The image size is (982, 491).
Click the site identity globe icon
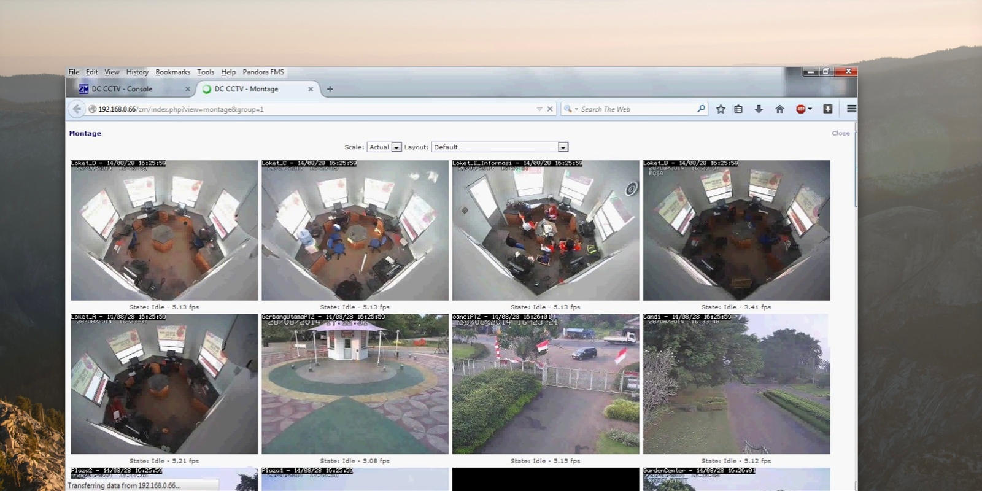point(92,109)
